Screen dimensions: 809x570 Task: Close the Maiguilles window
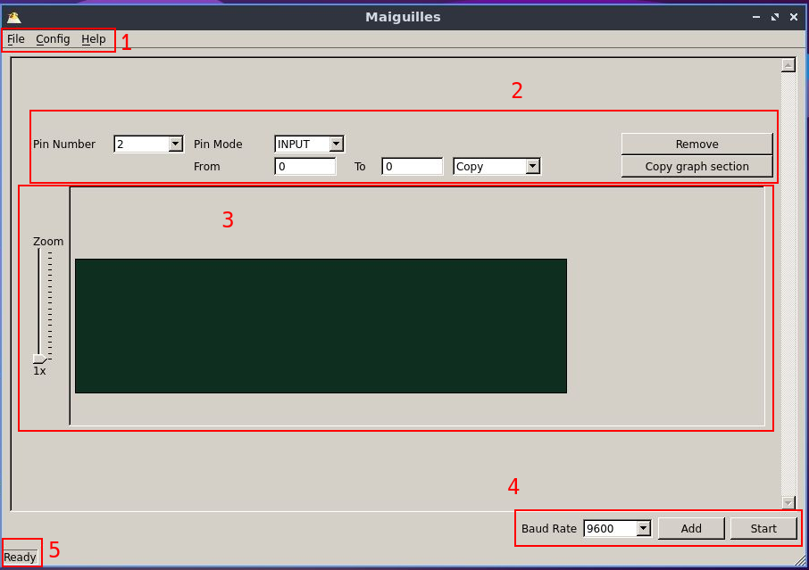pos(794,17)
